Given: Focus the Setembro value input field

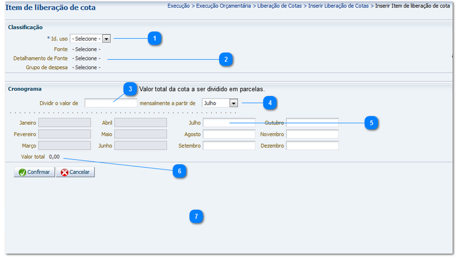Looking at the screenshot, I should [x=229, y=146].
